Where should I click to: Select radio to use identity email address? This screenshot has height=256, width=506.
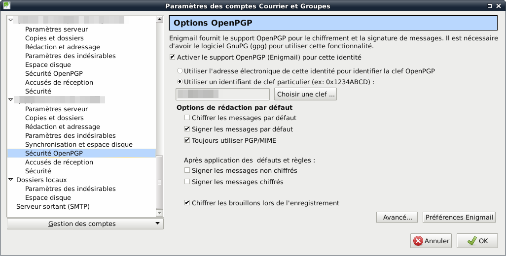pos(180,71)
